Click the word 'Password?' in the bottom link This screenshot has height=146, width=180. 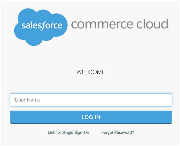(x=124, y=132)
